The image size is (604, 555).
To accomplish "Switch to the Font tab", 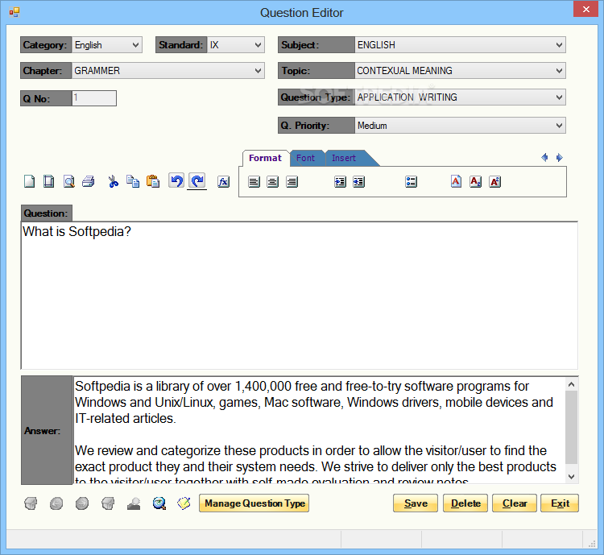I will 306,158.
